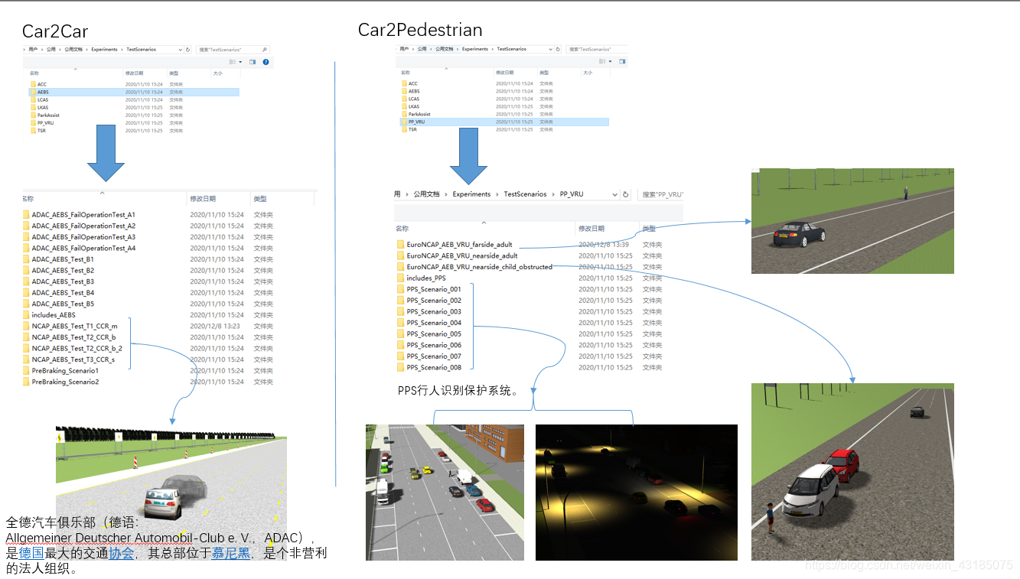This screenshot has width=1020, height=579.
Task: Click view layout icon in Car2Car explorer
Action: pyautogui.click(x=233, y=62)
